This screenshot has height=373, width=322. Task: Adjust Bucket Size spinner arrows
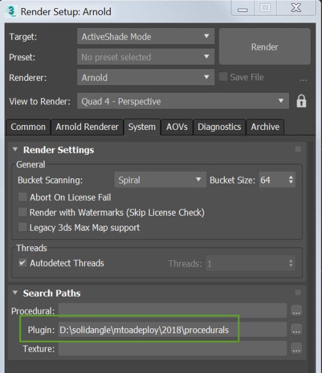click(291, 180)
